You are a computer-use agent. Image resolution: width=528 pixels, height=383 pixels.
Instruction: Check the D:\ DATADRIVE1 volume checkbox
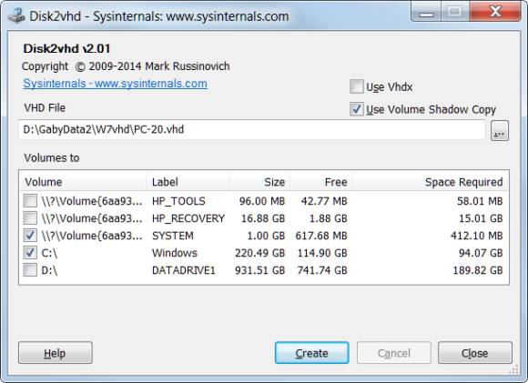(30, 270)
